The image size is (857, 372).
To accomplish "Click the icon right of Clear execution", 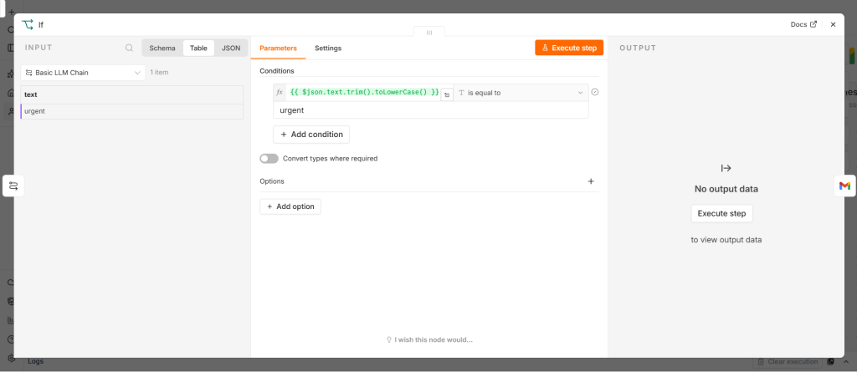I will click(x=831, y=362).
